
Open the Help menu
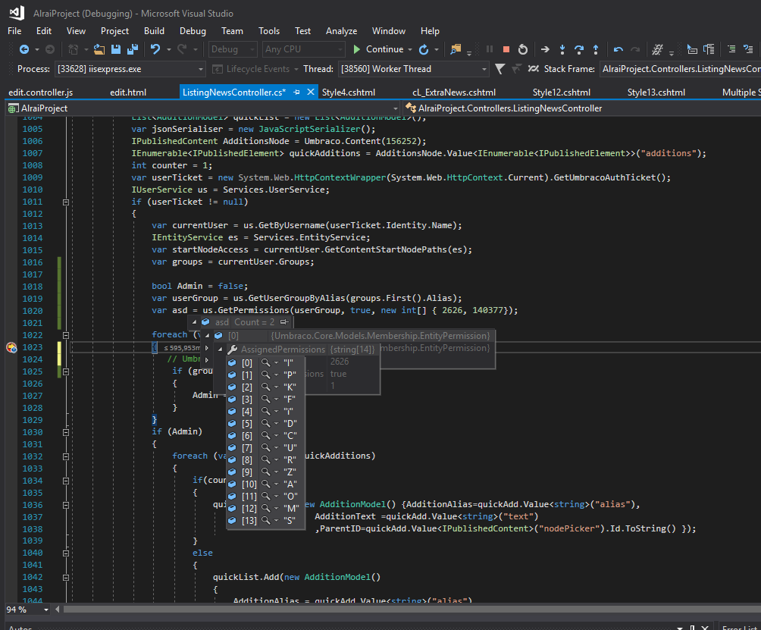(430, 31)
